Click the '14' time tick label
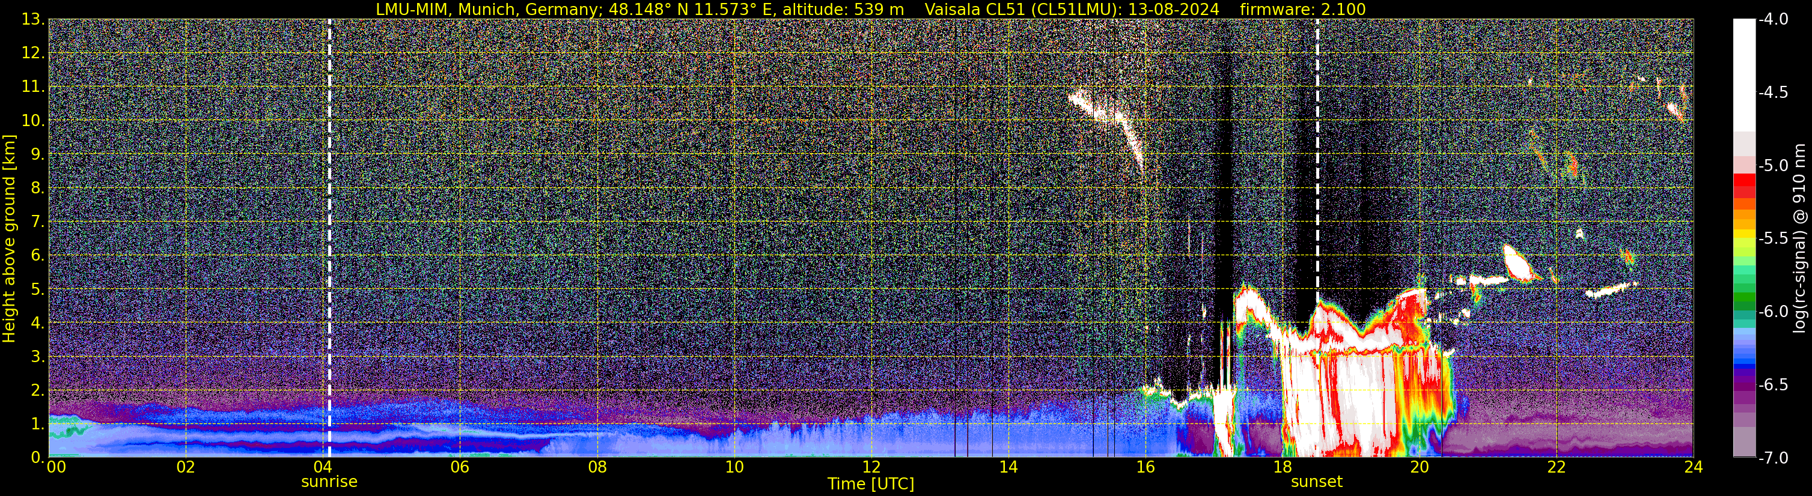The width and height of the screenshot is (1812, 496). point(1008,467)
